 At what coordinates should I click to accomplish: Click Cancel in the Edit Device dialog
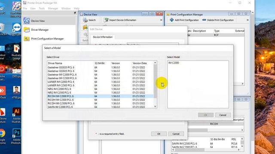[x=176, y=134]
